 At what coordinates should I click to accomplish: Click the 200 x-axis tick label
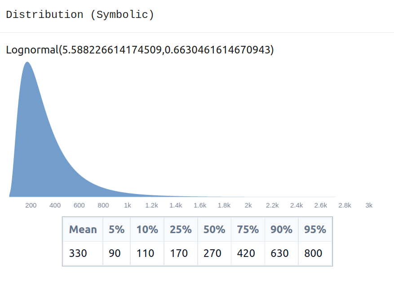click(x=31, y=205)
